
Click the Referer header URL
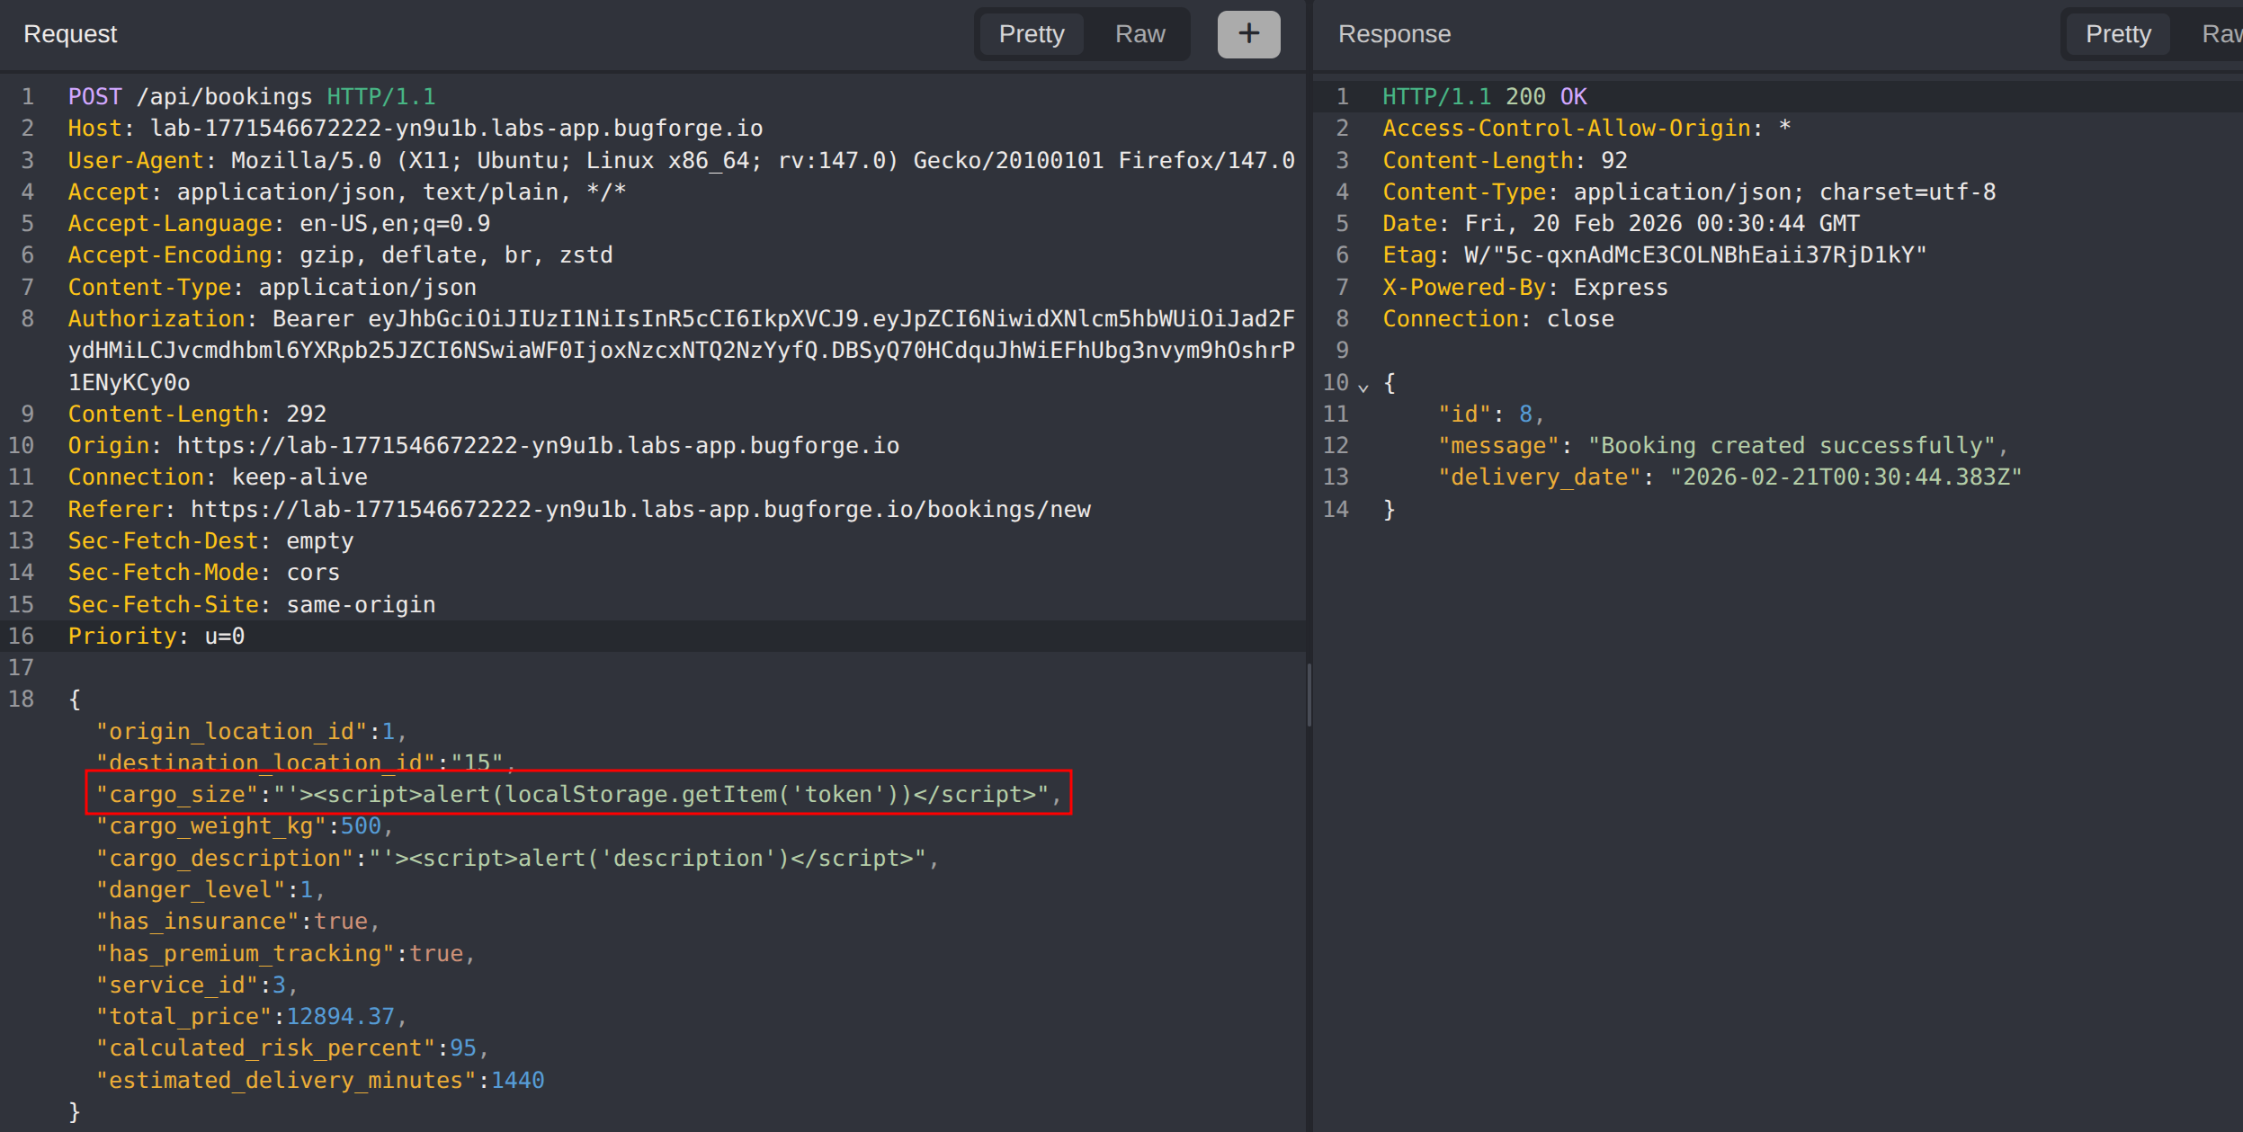point(640,509)
